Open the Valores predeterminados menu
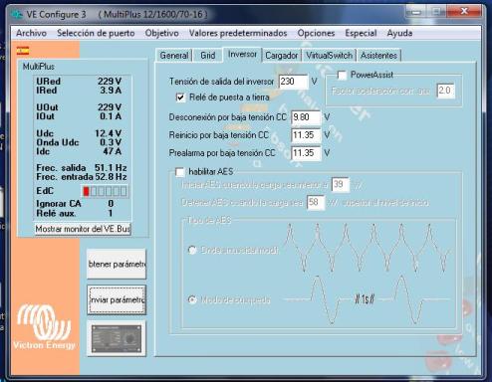Screen dimensions: 492x382 tap(238, 33)
